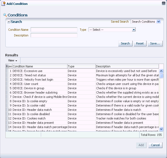The width and height of the screenshot is (167, 158).
Task: Focus the Condition Name field
Action: pyautogui.click(x=54, y=30)
